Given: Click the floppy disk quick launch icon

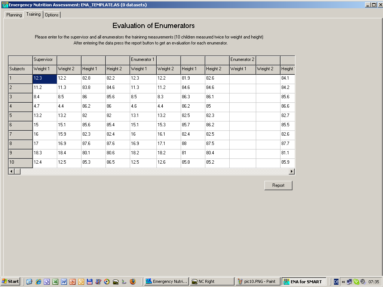Looking at the screenshot, I should 89,282.
